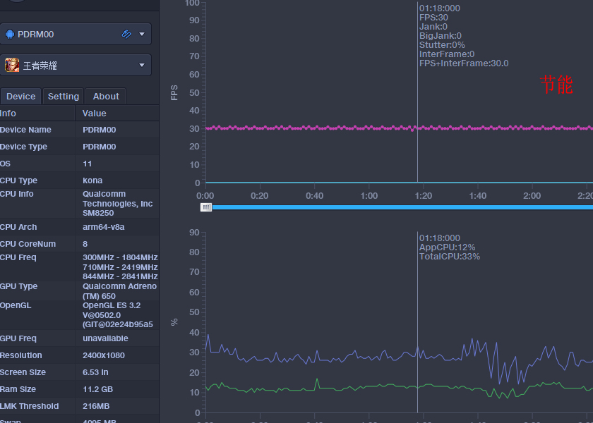Screen dimensions: 593x423
Task: Expand the PDRM00 device dropdown arrow
Action: 142,34
